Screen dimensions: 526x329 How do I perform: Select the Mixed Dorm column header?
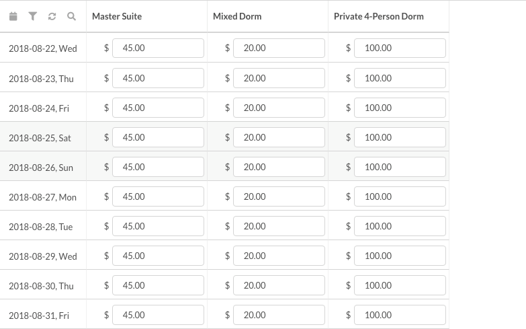[237, 16]
